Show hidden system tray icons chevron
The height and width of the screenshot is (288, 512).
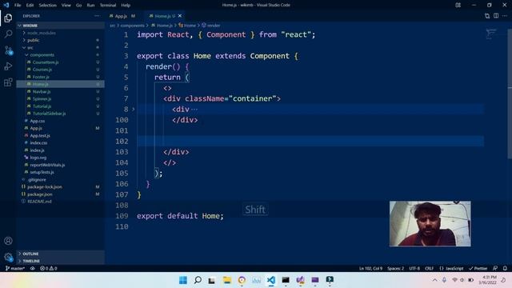(434, 280)
